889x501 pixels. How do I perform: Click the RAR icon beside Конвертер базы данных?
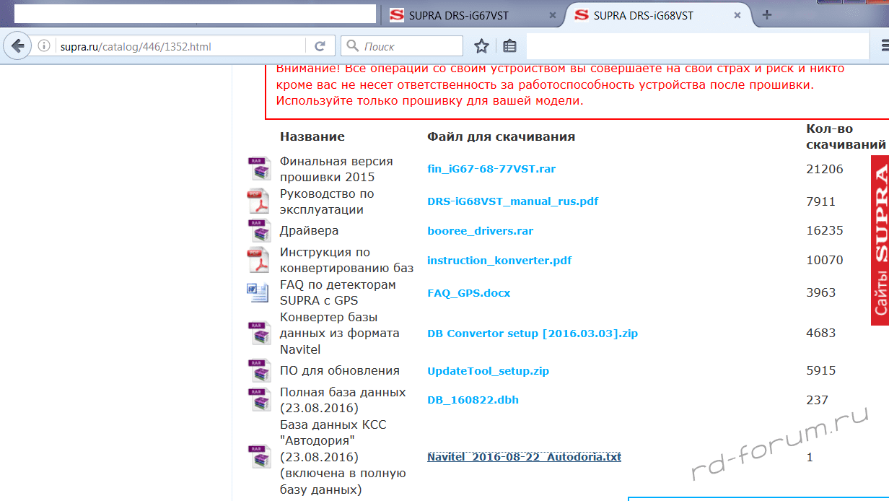coord(258,334)
